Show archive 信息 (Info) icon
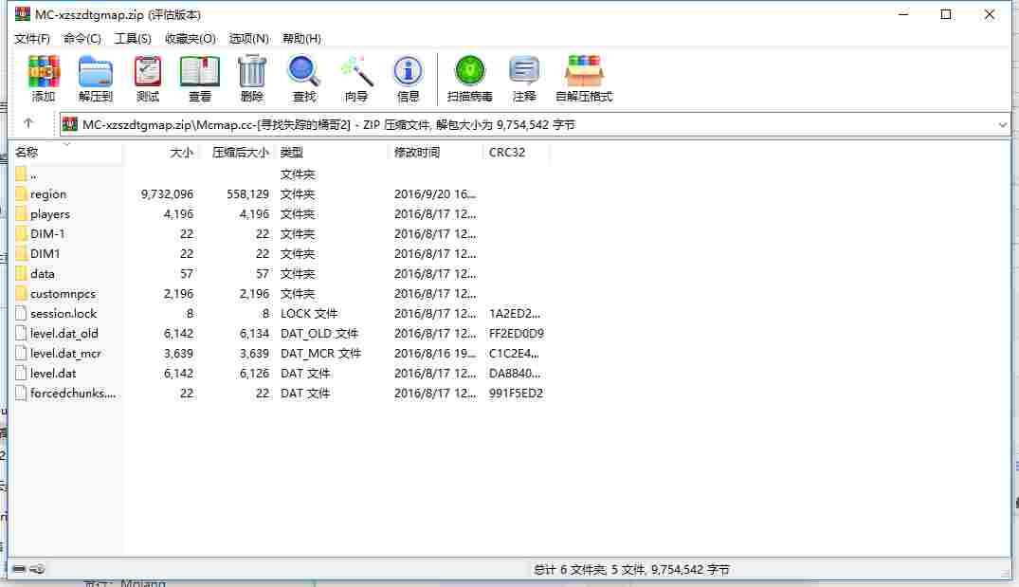Image resolution: width=1019 pixels, height=587 pixels. [x=409, y=71]
